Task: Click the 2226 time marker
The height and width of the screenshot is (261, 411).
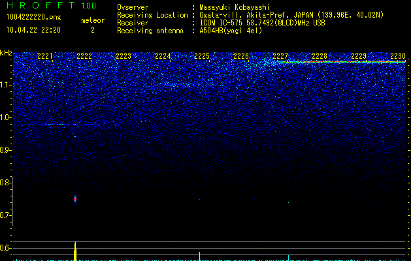Action: 241,56
